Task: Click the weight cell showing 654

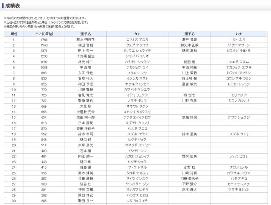Action: coord(44,117)
